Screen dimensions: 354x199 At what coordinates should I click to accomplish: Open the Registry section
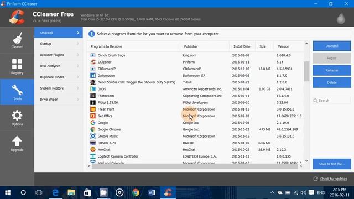17,66
